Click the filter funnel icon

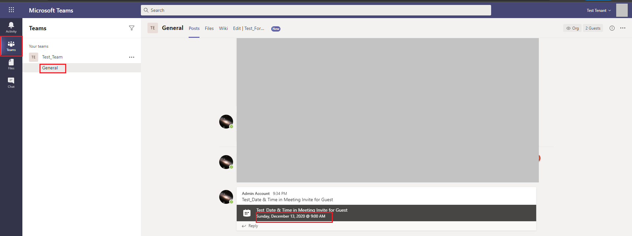[132, 28]
